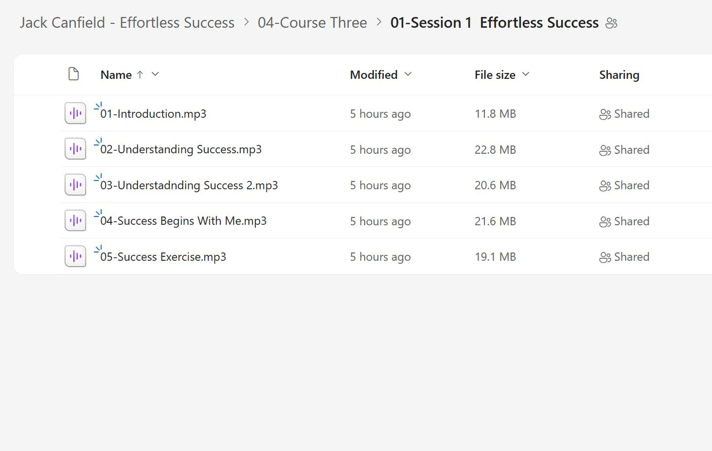Click the audio file icon for 02-Understanding Success.mp3
The width and height of the screenshot is (712, 451).
75,148
